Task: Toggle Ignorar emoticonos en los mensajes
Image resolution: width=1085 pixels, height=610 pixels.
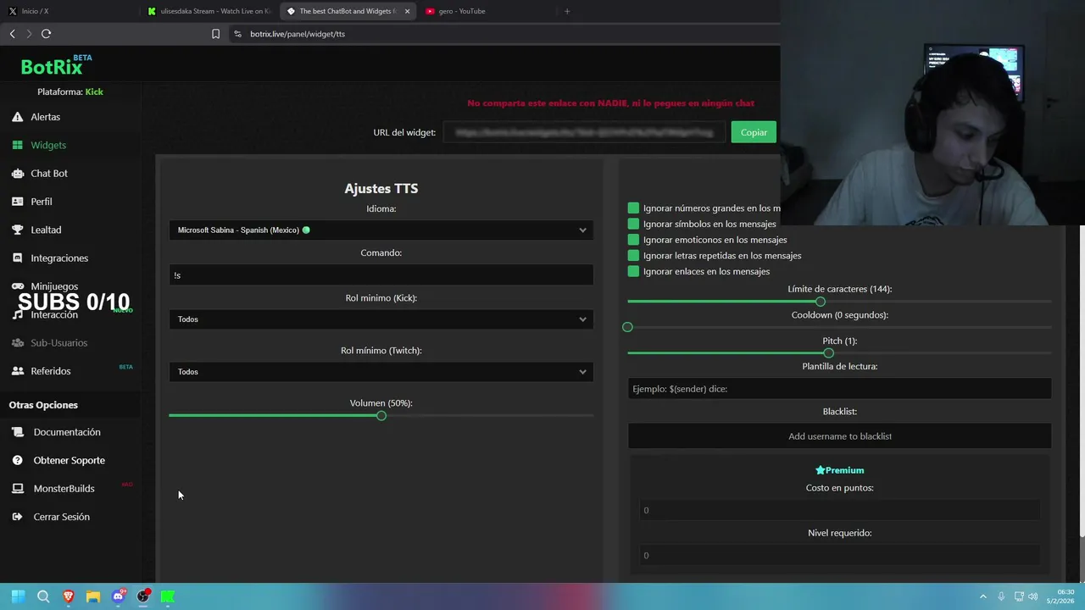Action: pyautogui.click(x=633, y=240)
